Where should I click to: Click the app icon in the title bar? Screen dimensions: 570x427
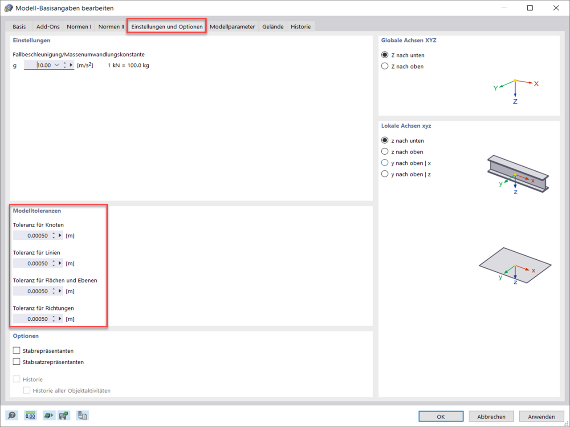coord(8,8)
